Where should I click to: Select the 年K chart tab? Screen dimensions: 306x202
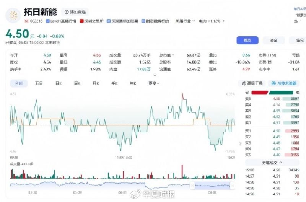coord(133,83)
